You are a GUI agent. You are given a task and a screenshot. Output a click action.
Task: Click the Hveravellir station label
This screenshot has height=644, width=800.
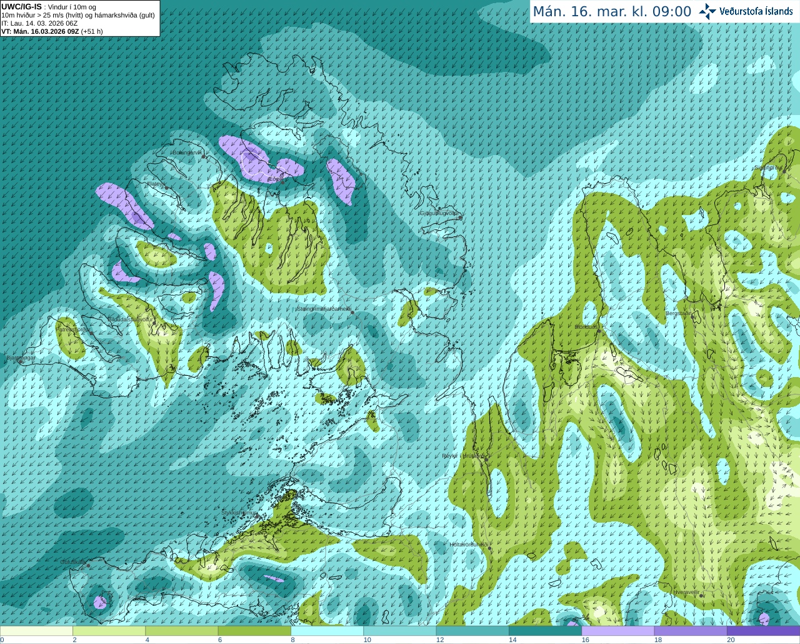click(x=686, y=591)
